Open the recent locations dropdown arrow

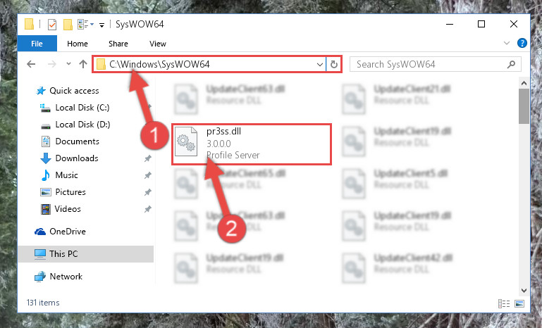click(68, 64)
